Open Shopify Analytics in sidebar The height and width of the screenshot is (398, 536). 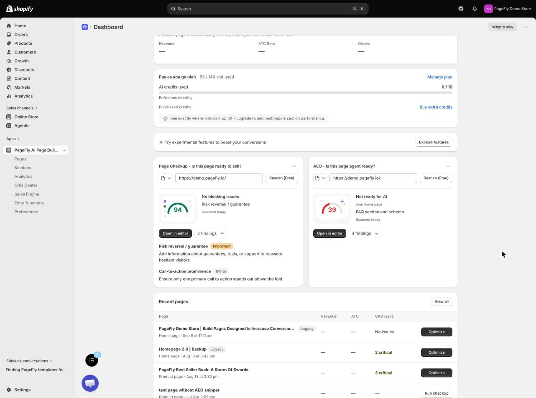click(x=23, y=96)
